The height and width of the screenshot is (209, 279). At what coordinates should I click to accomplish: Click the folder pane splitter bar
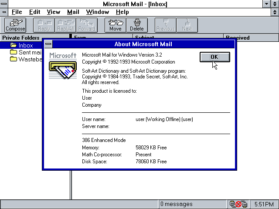click(71, 185)
